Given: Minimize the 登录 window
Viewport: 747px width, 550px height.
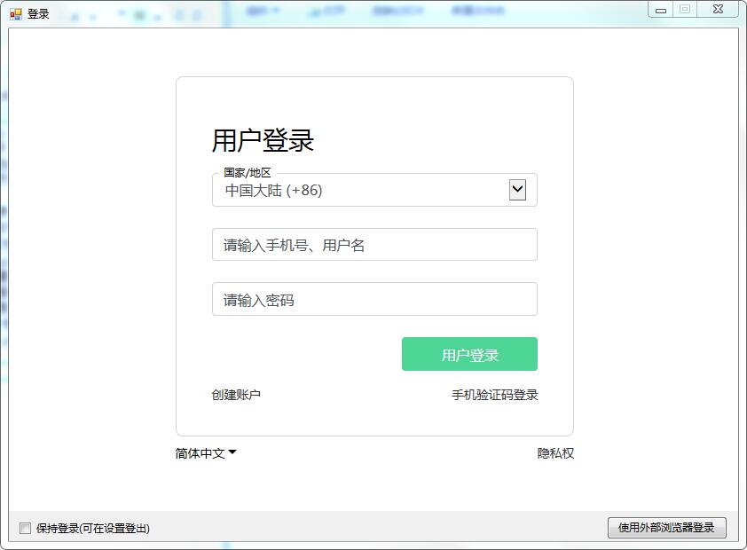Looking at the screenshot, I should (661, 10).
